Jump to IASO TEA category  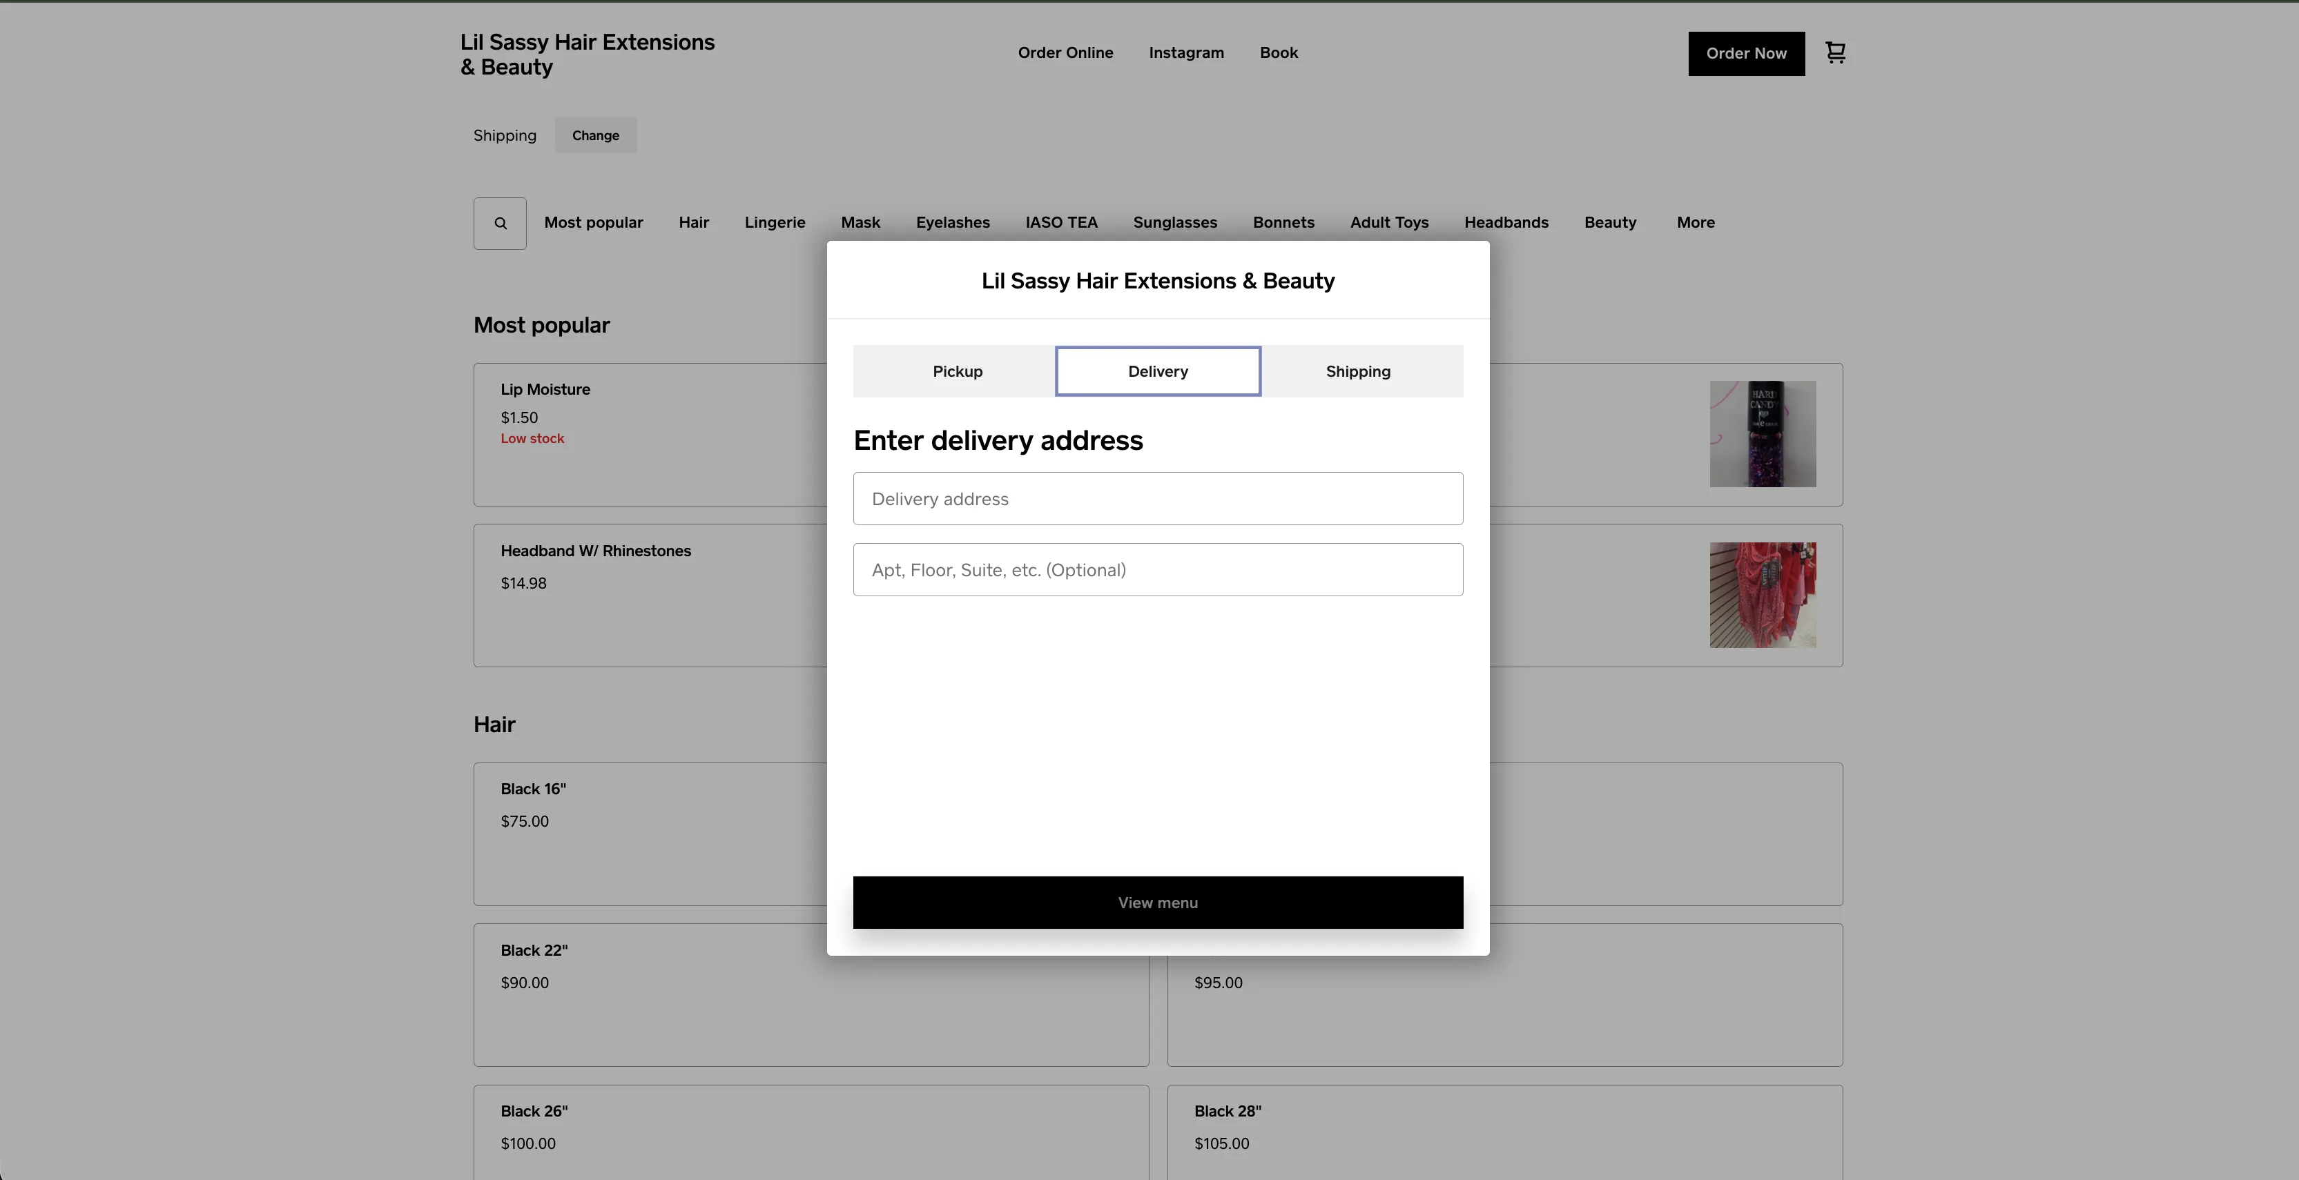[x=1061, y=222]
